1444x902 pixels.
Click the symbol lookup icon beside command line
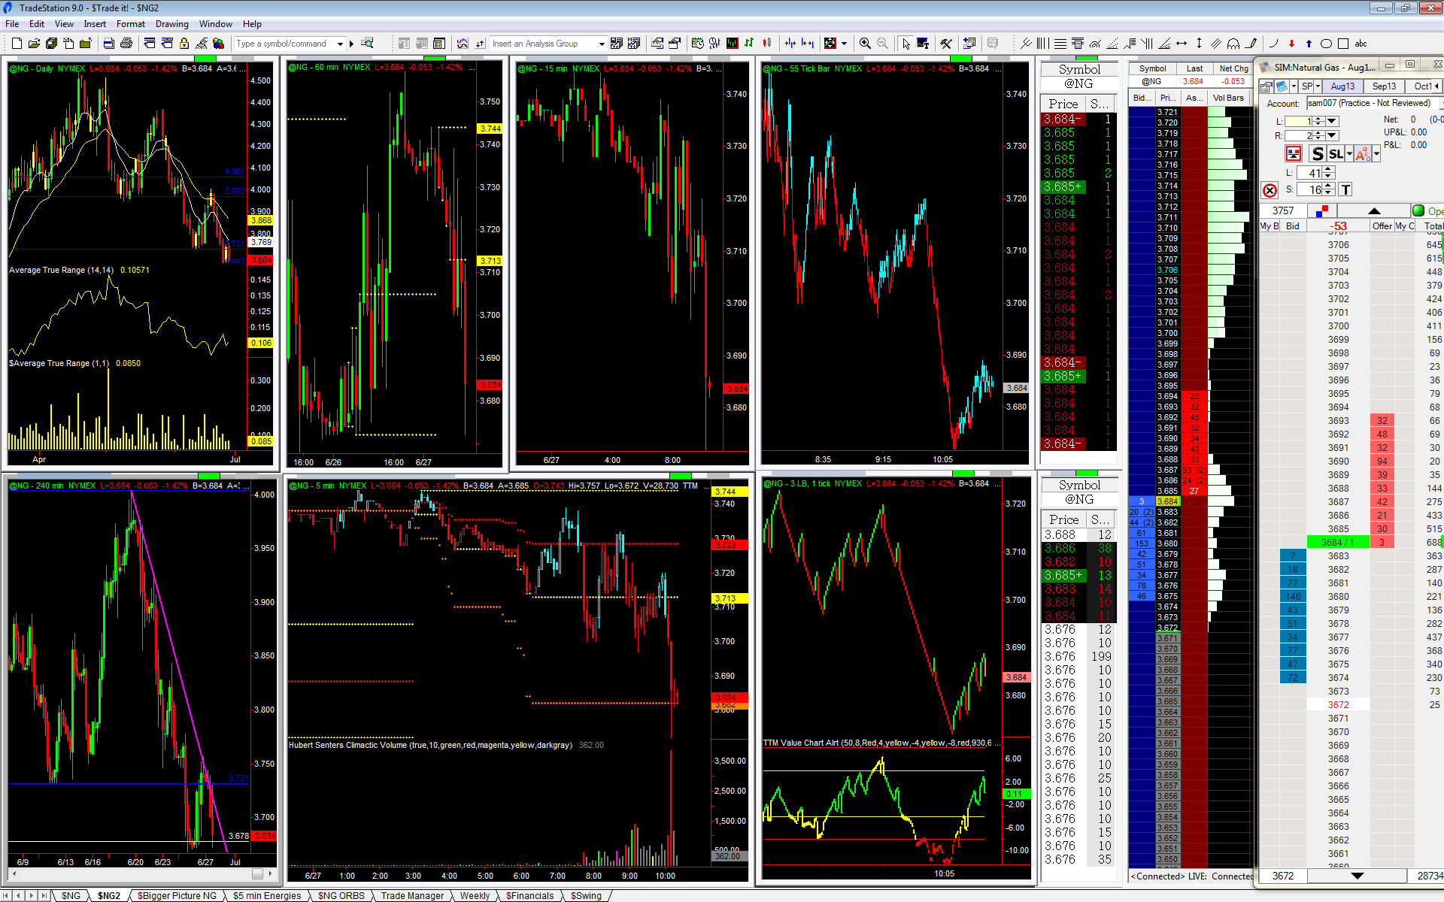coord(368,44)
